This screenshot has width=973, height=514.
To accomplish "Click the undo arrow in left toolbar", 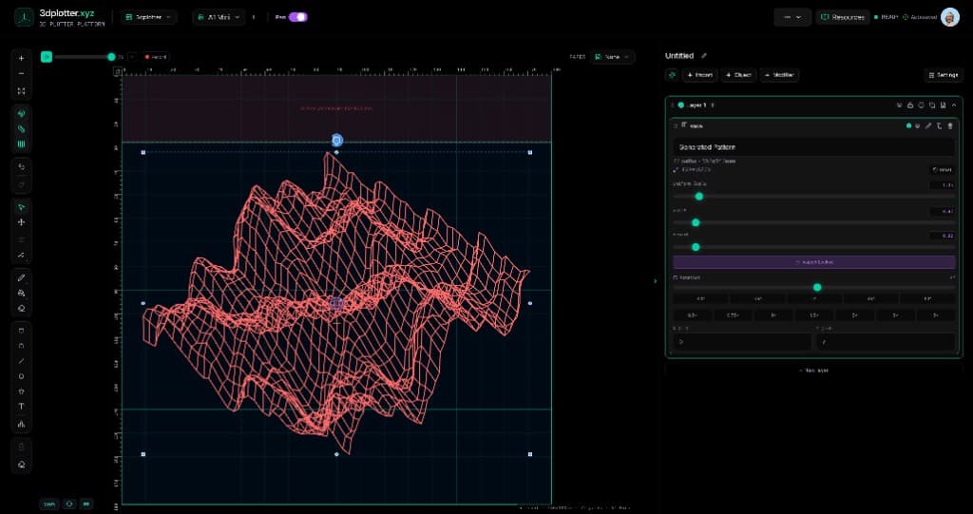I will pyautogui.click(x=22, y=167).
